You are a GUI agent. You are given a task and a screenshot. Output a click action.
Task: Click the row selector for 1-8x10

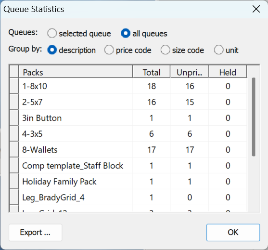(14, 86)
